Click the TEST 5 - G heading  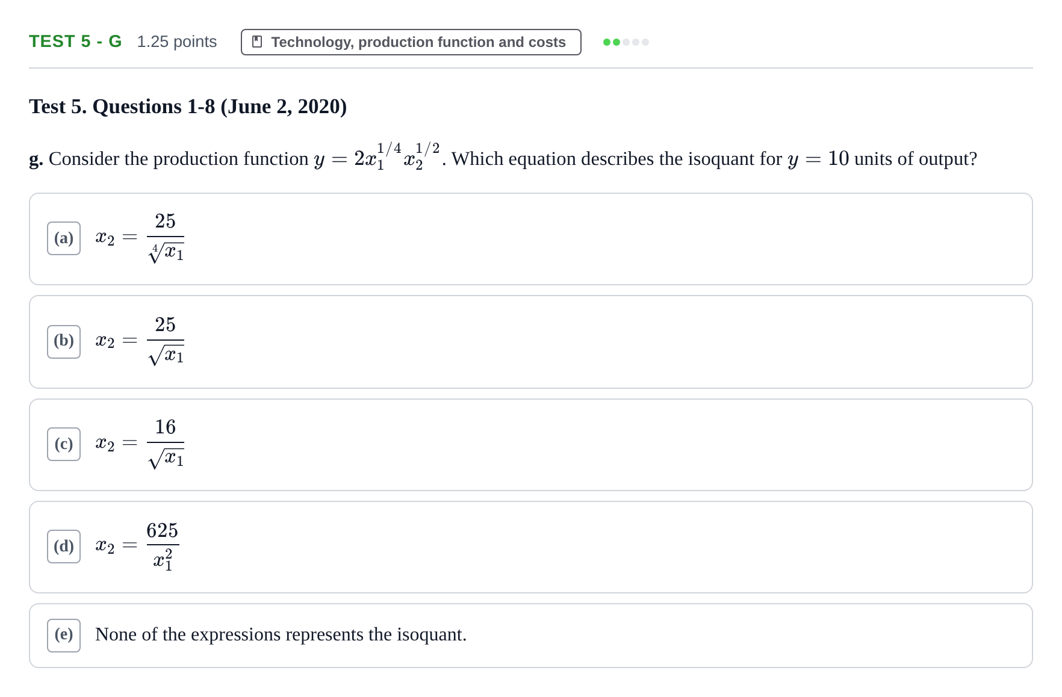[75, 42]
